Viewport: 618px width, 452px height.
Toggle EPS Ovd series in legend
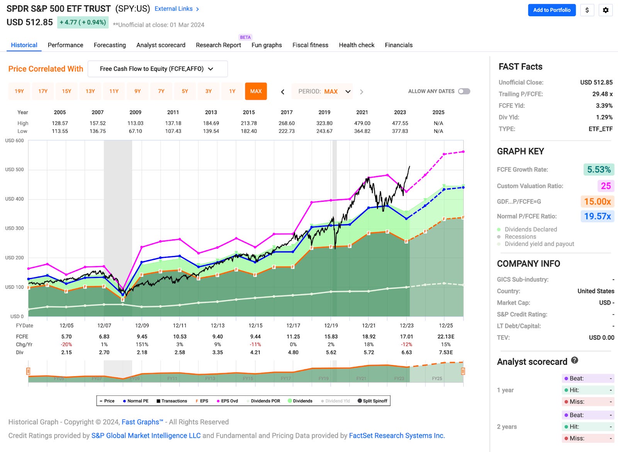tap(227, 401)
